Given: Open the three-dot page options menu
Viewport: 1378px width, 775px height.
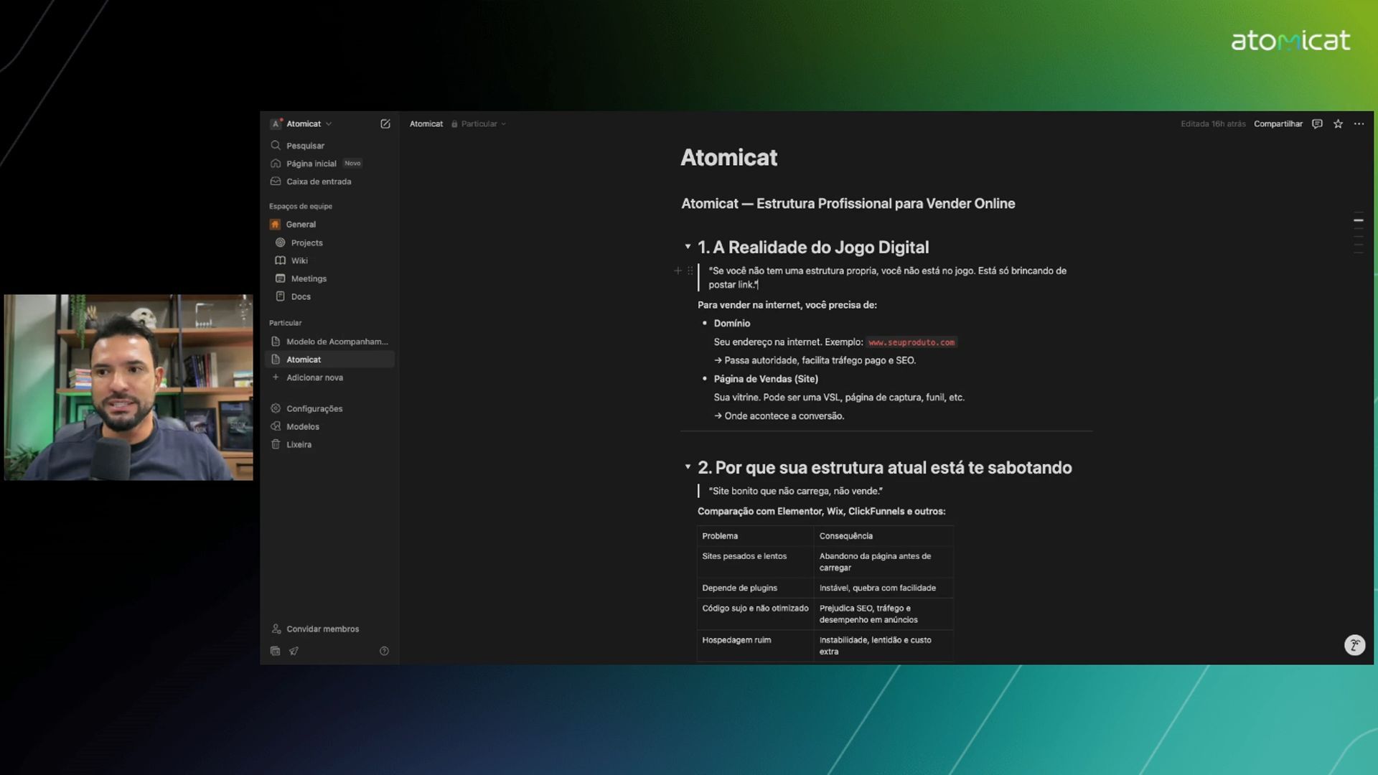Looking at the screenshot, I should click(1359, 123).
